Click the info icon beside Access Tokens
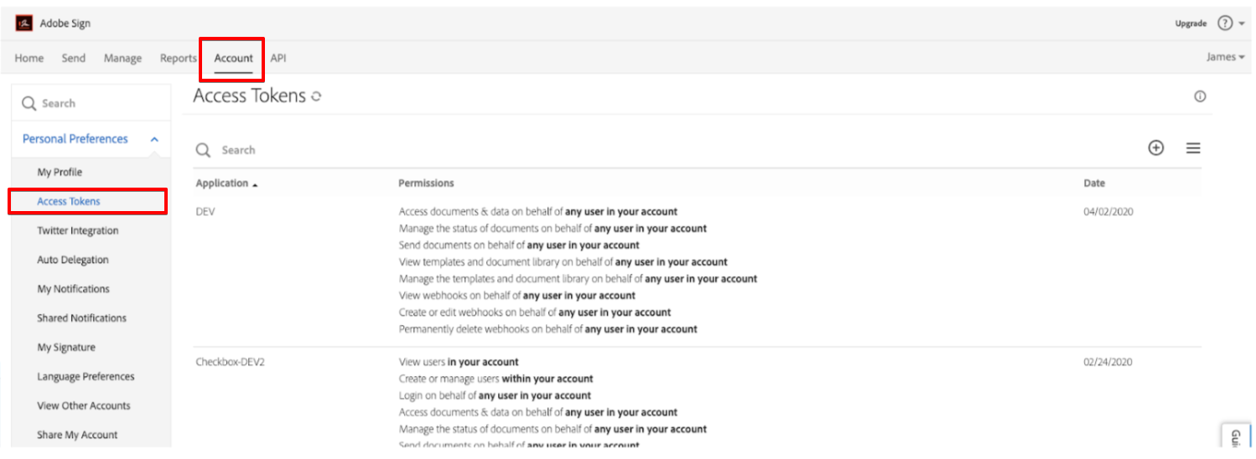1256x459 pixels. point(1200,97)
